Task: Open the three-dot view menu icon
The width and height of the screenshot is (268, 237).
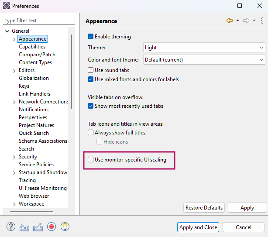Action: pos(262,21)
